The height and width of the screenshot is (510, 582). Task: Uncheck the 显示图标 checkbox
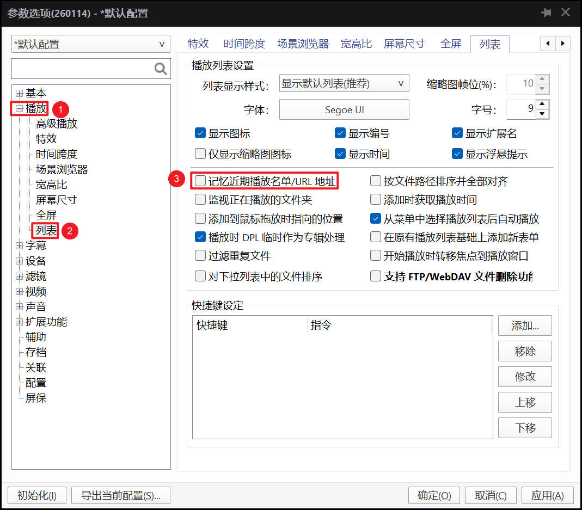pos(200,133)
